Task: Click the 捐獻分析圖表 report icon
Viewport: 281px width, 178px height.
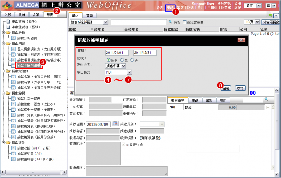Action: pos(13,38)
